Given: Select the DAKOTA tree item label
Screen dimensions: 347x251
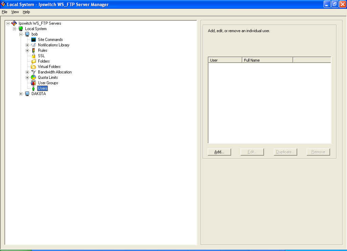Looking at the screenshot, I should [x=39, y=94].
